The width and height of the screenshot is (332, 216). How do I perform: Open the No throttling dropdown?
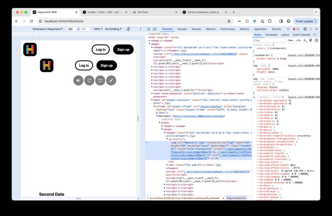[113, 29]
